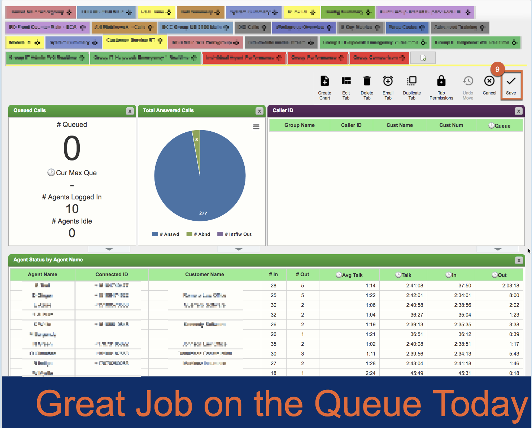Open Edit Tab from the toolbar
Viewport: 532px width, 428px height.
(x=346, y=81)
